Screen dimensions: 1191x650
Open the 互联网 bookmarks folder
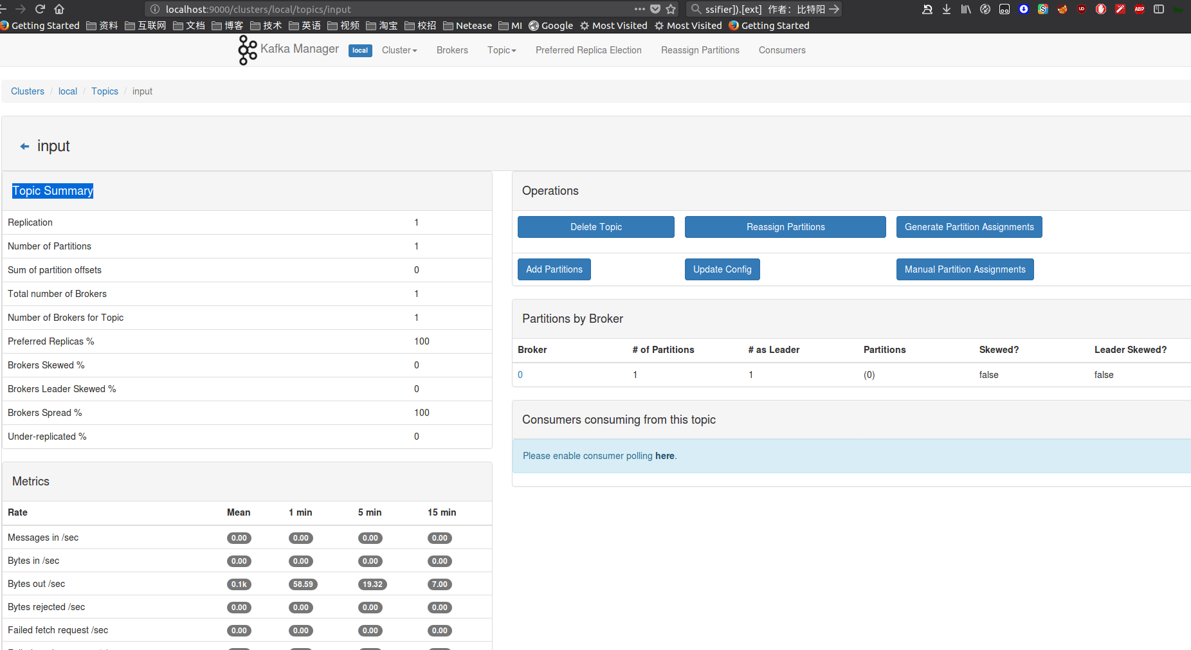[x=145, y=26]
